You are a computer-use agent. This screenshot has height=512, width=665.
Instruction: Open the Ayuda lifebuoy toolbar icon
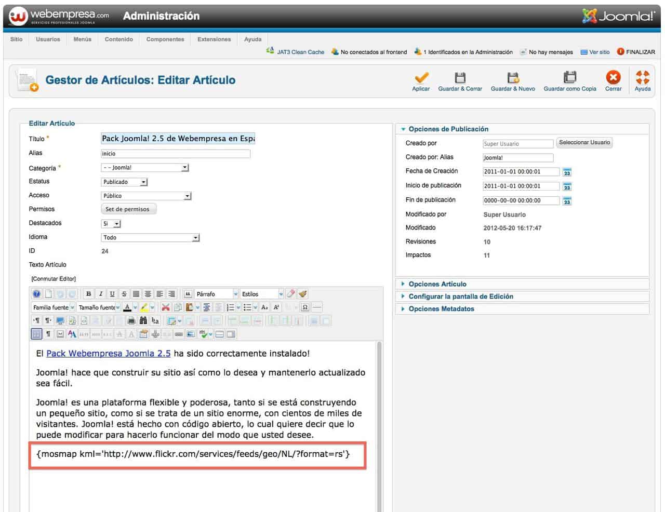[x=643, y=77]
